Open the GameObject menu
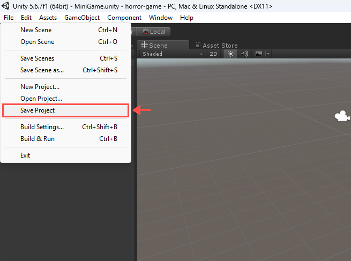The height and width of the screenshot is (261, 351). (82, 18)
